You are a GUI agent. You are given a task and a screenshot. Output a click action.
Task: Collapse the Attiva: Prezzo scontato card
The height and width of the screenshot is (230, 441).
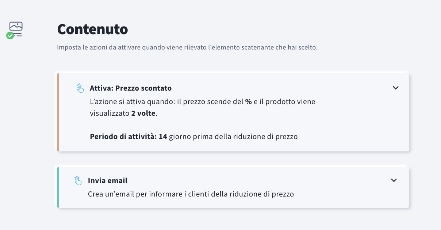coord(396,88)
